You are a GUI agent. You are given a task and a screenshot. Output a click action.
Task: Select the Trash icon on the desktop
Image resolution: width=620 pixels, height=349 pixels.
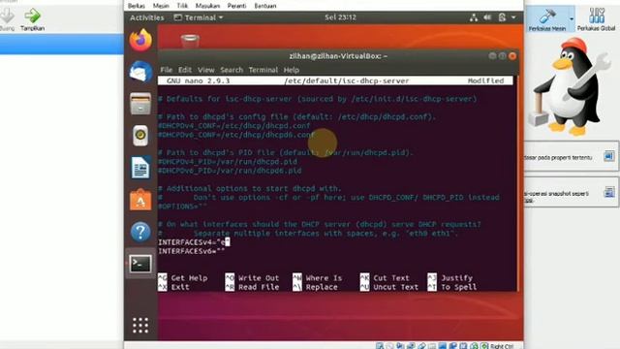(x=190, y=41)
